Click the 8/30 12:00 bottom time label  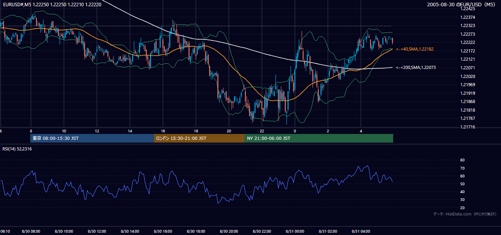97,231
